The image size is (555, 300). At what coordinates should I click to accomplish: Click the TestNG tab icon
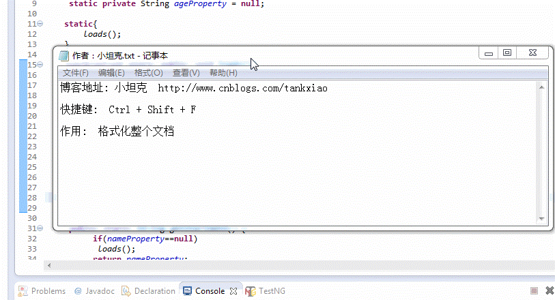251,291
